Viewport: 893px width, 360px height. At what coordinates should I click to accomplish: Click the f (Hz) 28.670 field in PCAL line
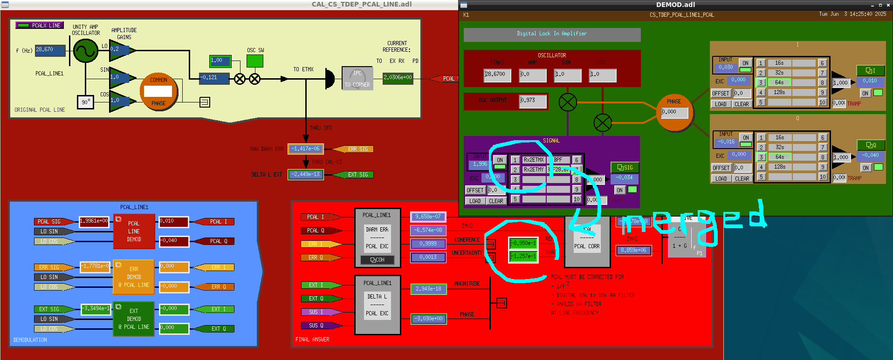[x=50, y=50]
